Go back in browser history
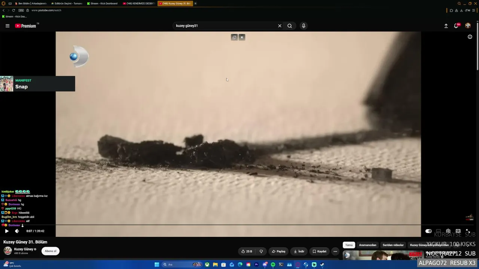479x269 pixels. [x=4, y=10]
